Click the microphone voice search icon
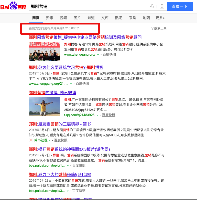 click(152, 6)
